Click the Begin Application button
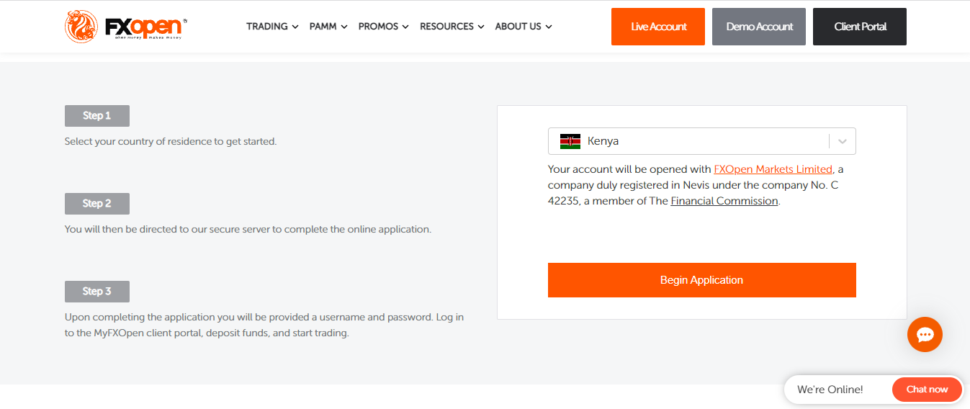The height and width of the screenshot is (409, 970). point(701,280)
